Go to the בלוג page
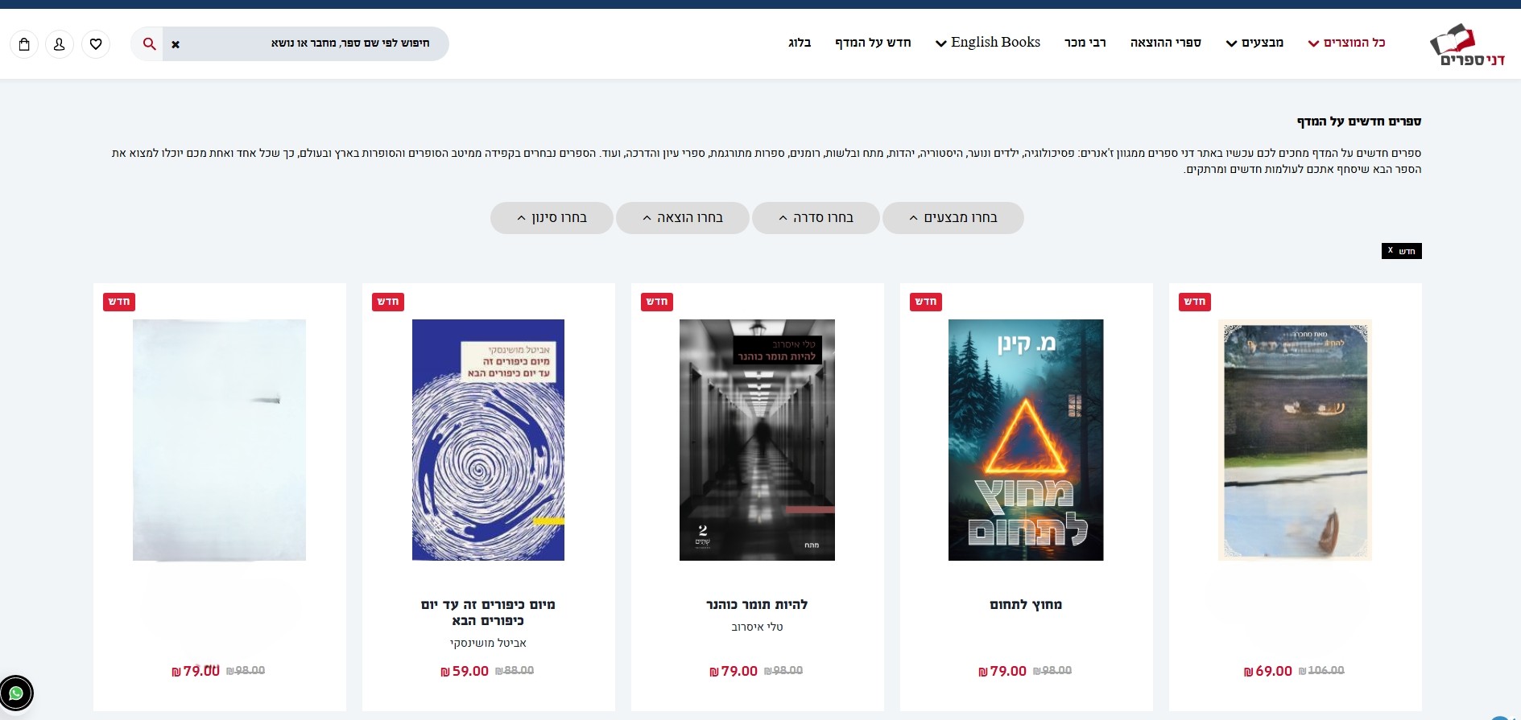This screenshot has height=720, width=1521. point(800,43)
